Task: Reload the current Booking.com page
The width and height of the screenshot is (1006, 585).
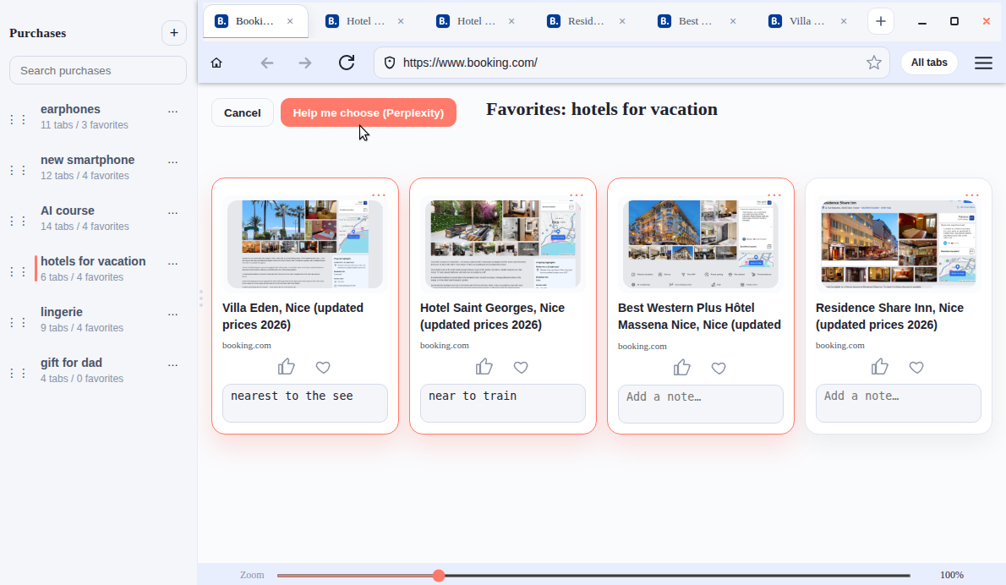Action: click(347, 62)
